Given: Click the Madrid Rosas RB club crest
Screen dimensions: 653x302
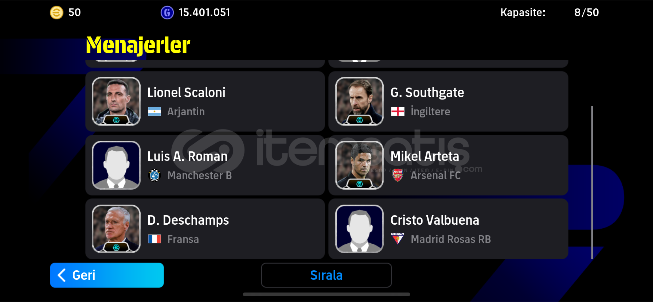Looking at the screenshot, I should [398, 239].
